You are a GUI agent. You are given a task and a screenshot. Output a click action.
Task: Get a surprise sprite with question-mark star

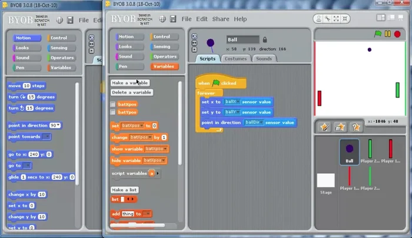coord(355,127)
